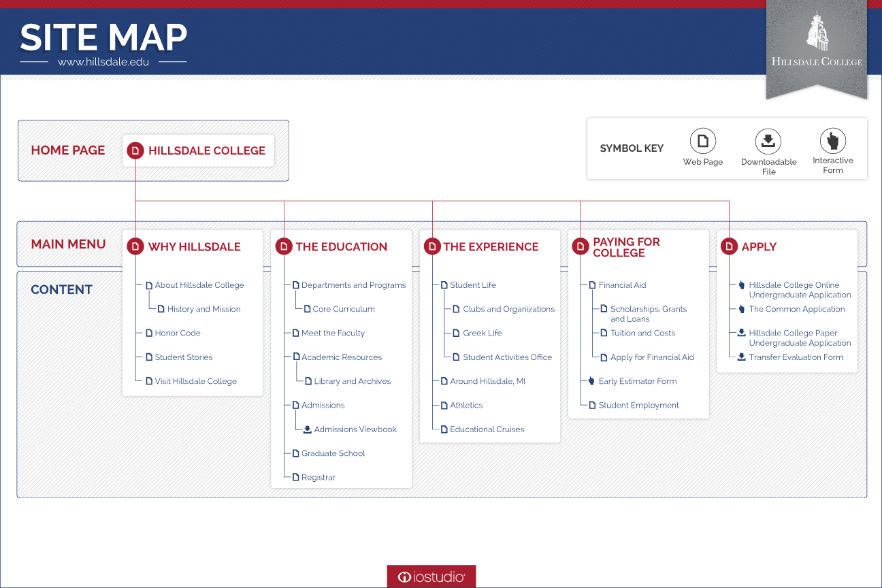Viewport: 882px width, 588px height.
Task: Click the Hillsdale College logo banner
Action: pyautogui.click(x=817, y=49)
